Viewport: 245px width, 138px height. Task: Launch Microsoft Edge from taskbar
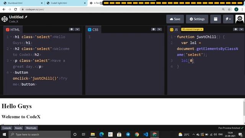coord(101,135)
